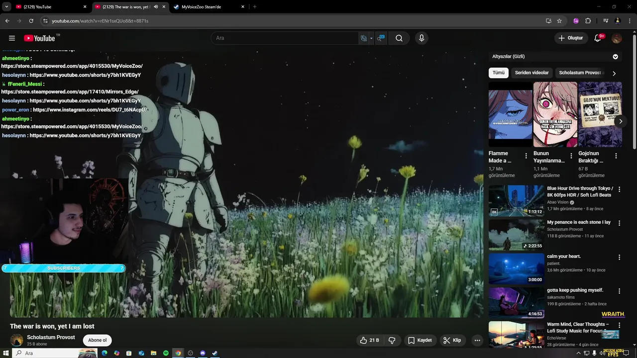Close the MyVoiceZoo Steam tab
The width and height of the screenshot is (637, 358).
(243, 7)
